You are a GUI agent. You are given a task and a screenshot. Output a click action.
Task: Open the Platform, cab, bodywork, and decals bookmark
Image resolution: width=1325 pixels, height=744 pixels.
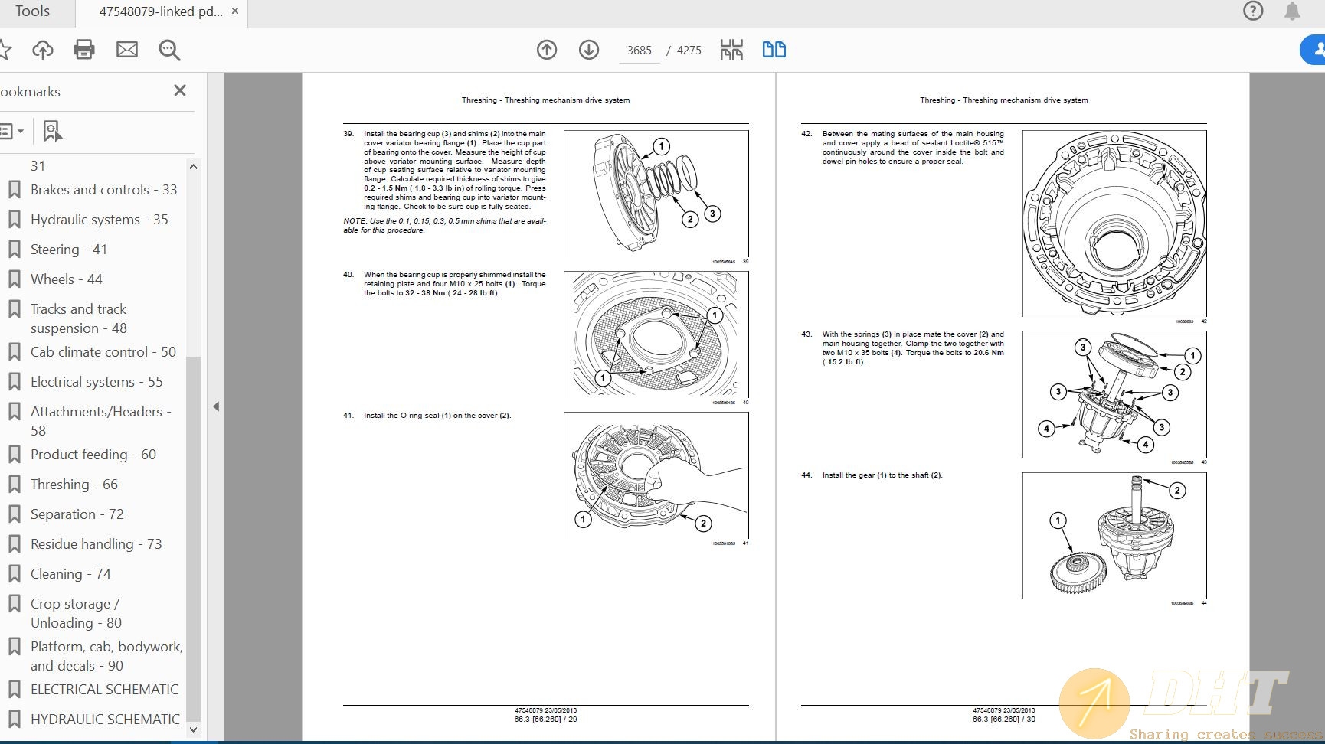tap(106, 656)
